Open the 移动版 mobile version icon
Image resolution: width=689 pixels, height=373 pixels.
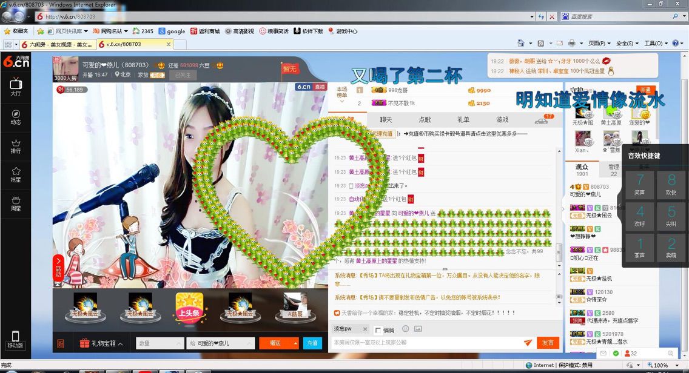pyautogui.click(x=15, y=340)
